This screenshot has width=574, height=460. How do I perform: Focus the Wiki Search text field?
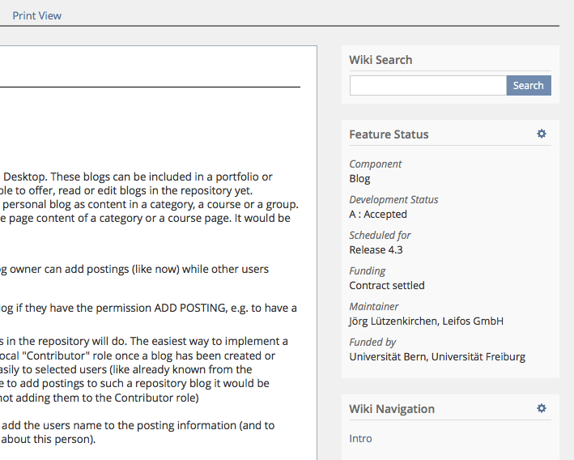click(427, 85)
